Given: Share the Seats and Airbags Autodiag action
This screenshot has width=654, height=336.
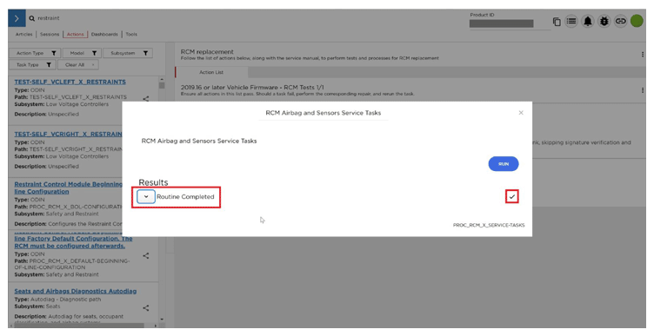Looking at the screenshot, I should click(145, 308).
